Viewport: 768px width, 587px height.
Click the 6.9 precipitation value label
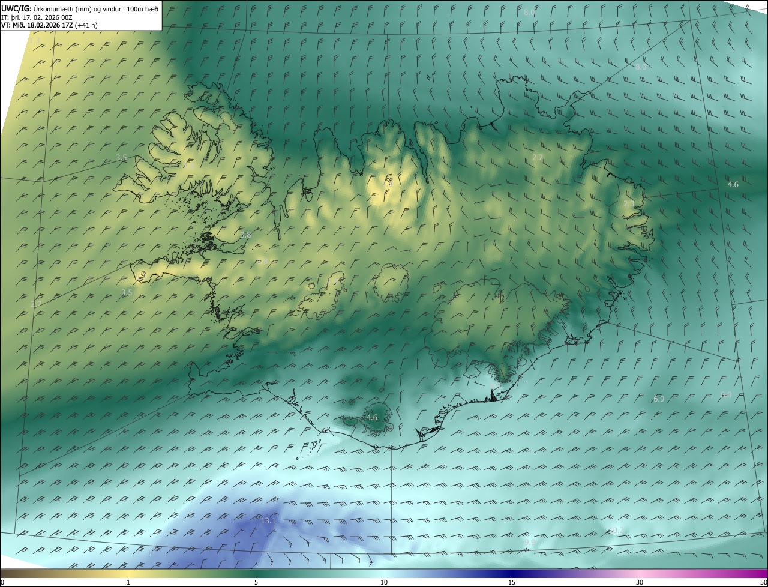pos(659,399)
